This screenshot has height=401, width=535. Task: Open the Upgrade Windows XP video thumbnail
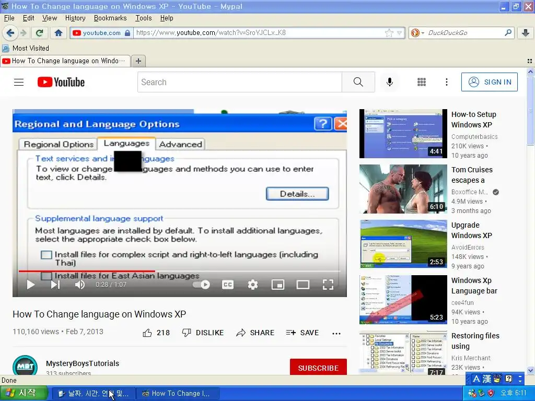(403, 244)
